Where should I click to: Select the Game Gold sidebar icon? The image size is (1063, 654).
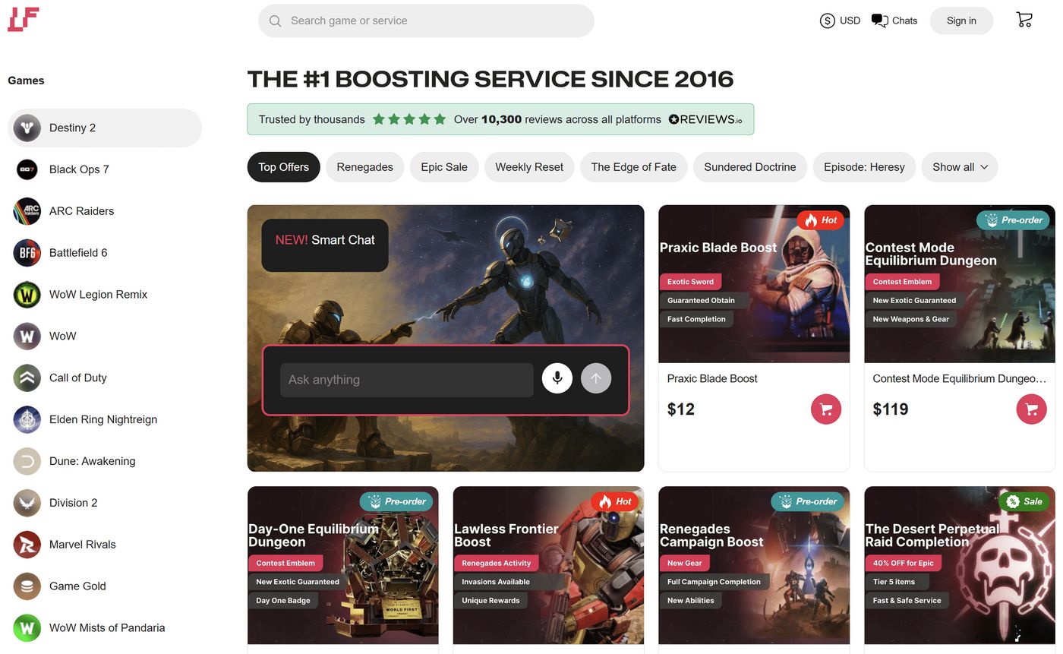point(27,586)
